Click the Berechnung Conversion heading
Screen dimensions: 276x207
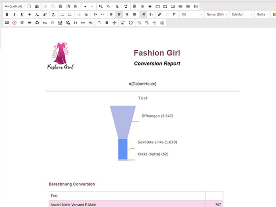pyautogui.click(x=72, y=184)
